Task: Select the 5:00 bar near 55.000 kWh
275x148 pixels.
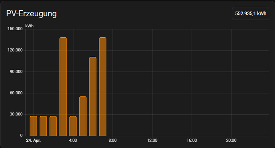Action: (83, 116)
